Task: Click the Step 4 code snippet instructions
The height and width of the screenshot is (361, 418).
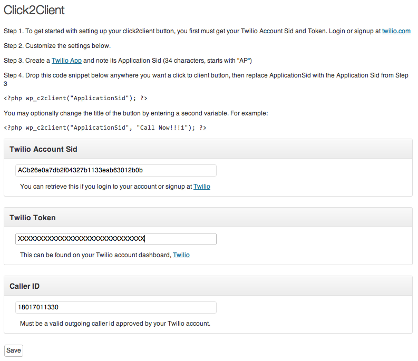Action: (206, 79)
